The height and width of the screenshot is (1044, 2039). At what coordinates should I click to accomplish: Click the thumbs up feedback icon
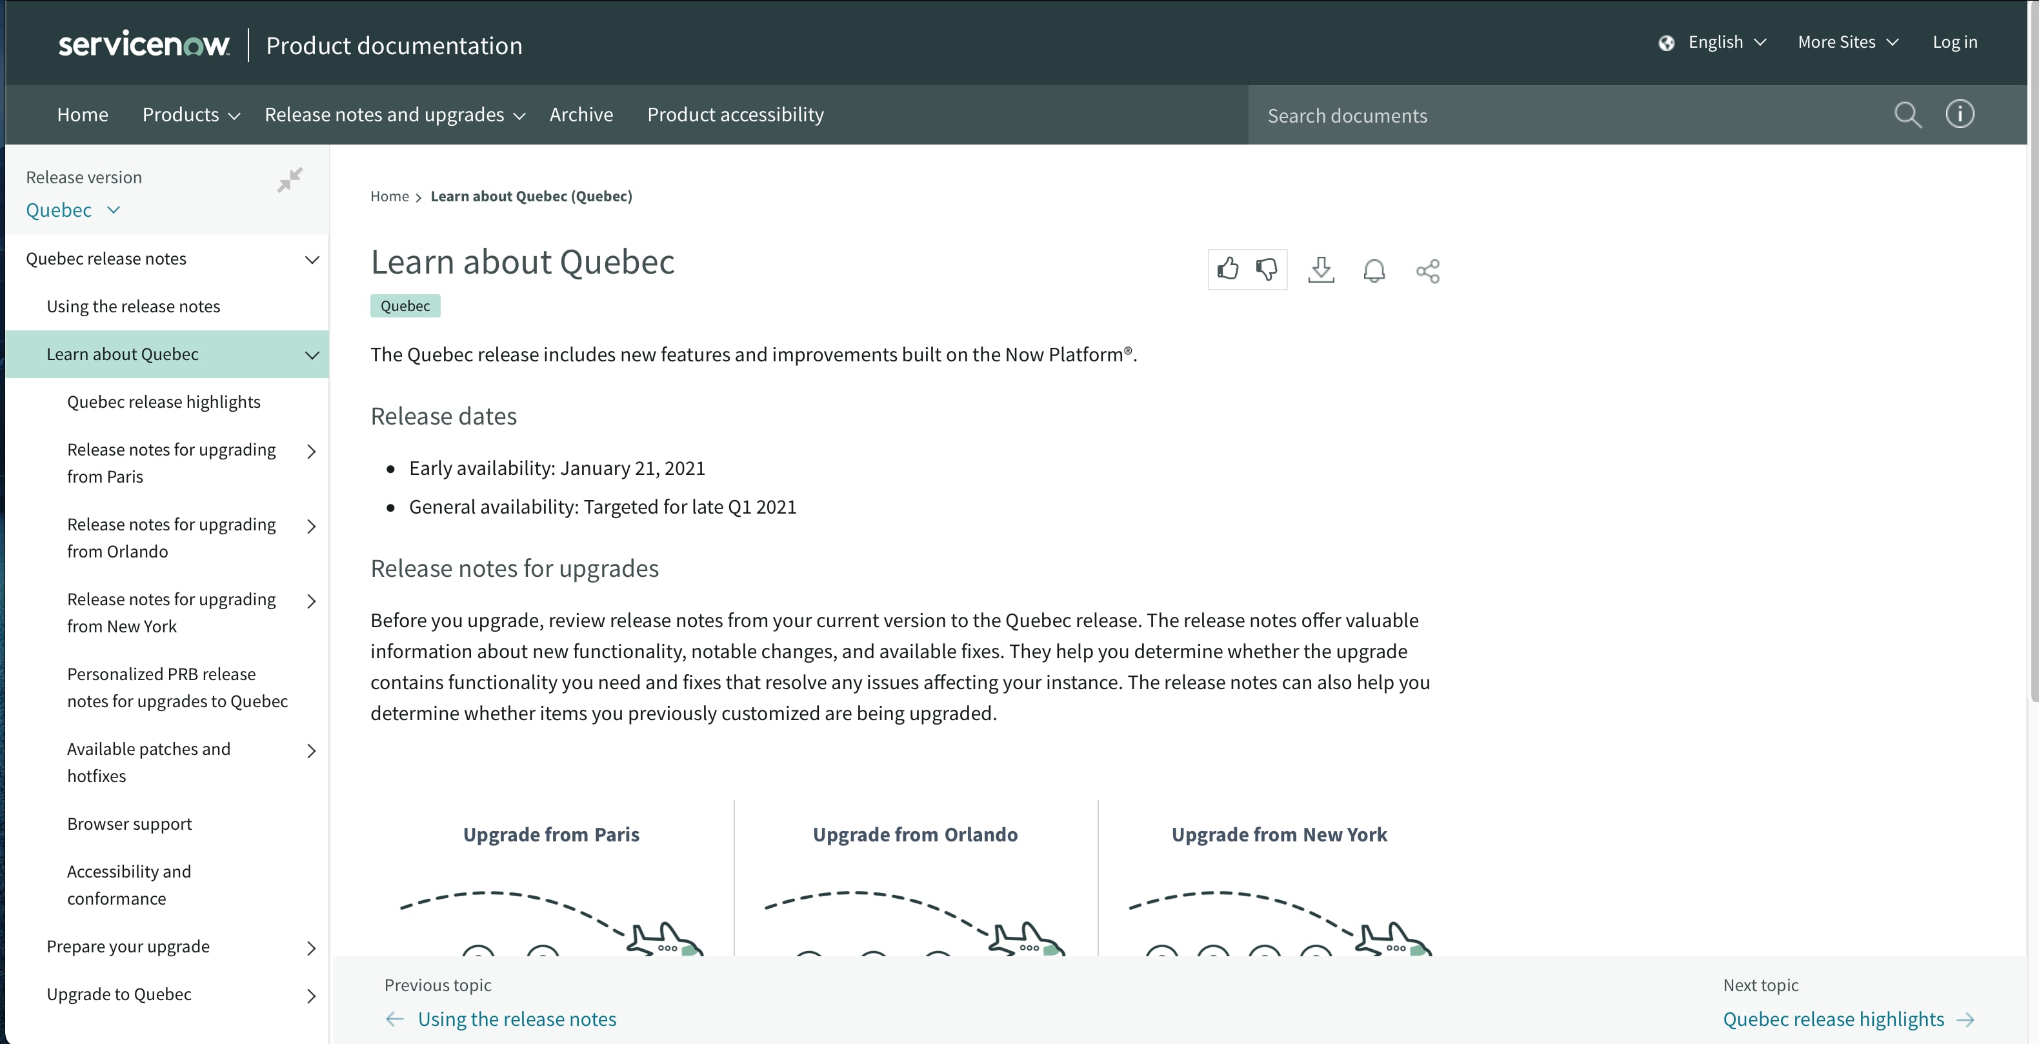[x=1228, y=269]
